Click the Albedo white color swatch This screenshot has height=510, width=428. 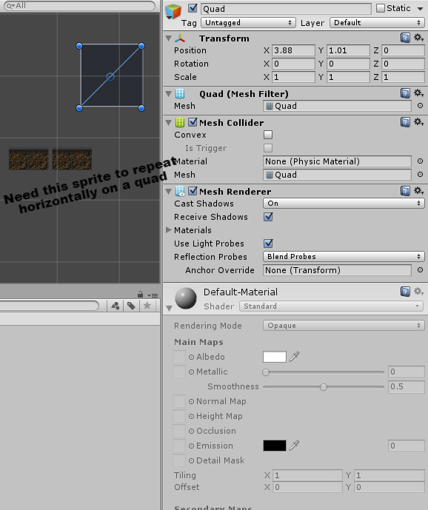click(275, 357)
